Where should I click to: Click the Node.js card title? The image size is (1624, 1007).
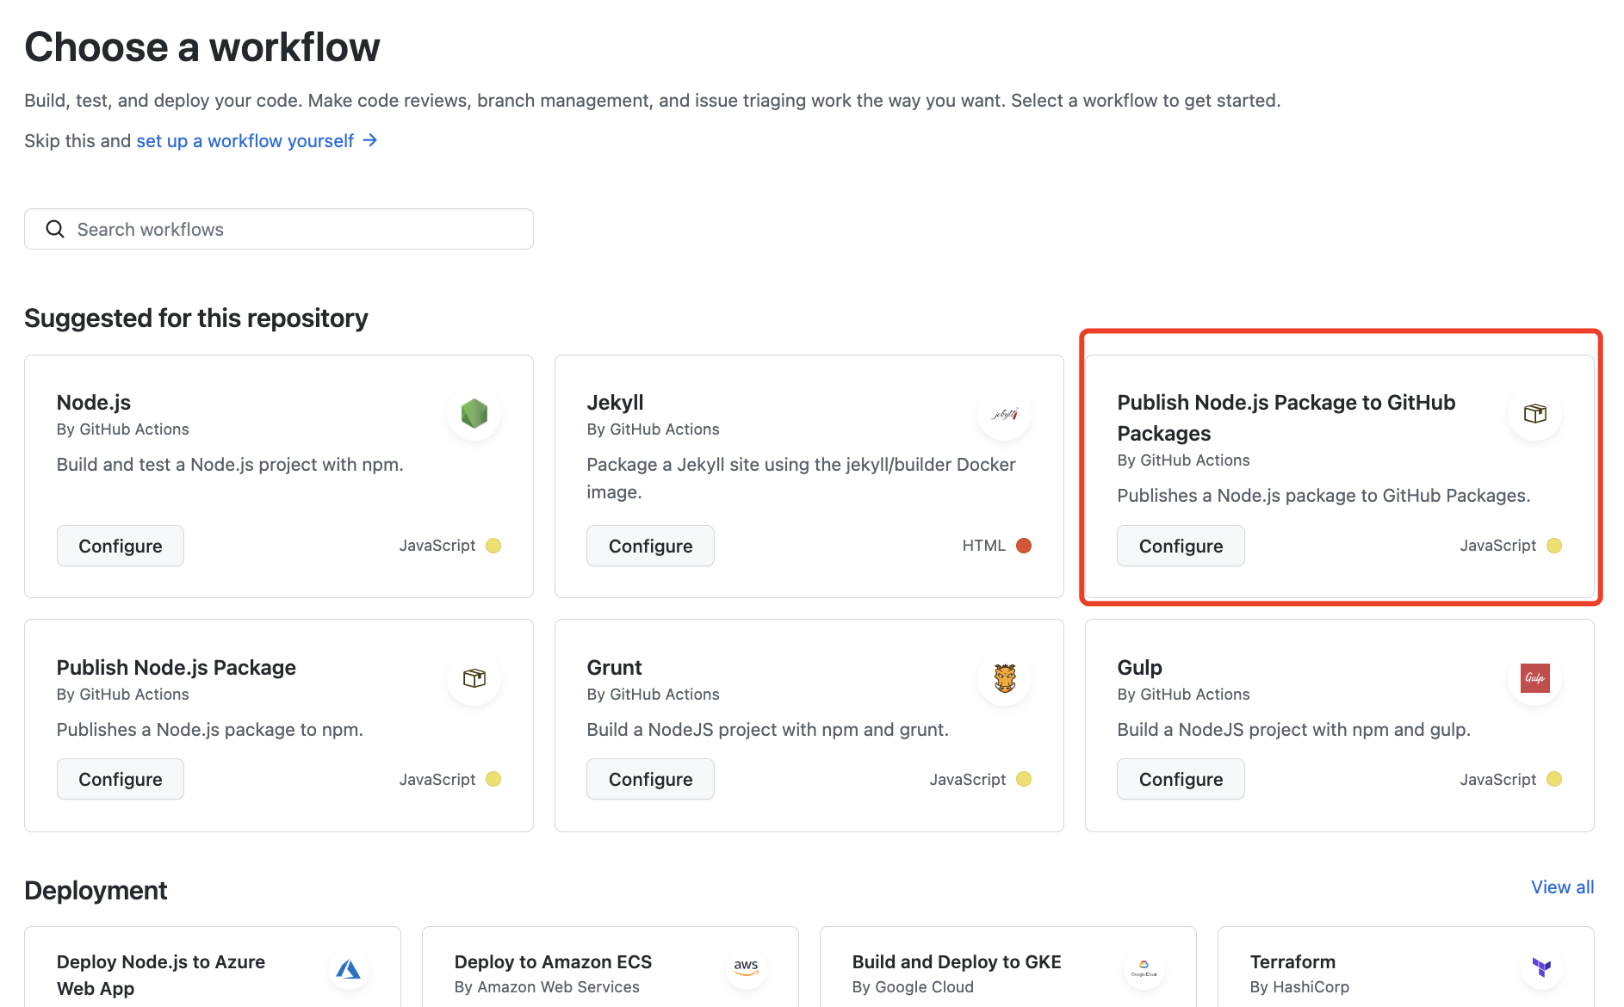[x=94, y=403]
